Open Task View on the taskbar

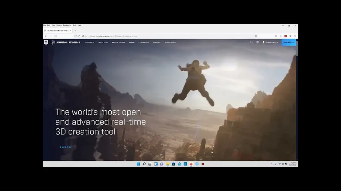150,164
